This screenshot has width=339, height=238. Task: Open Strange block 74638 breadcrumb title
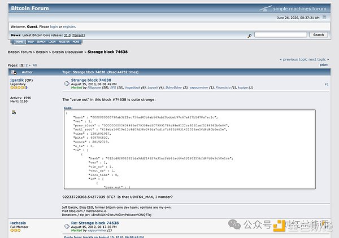tap(107, 52)
